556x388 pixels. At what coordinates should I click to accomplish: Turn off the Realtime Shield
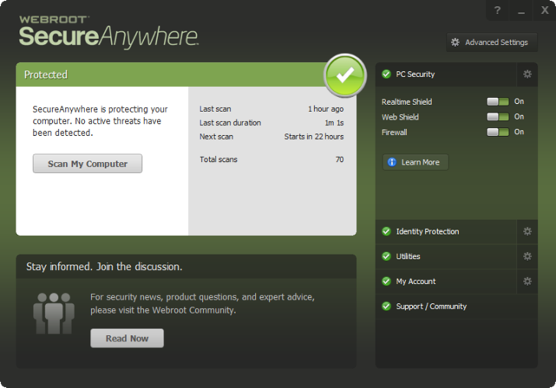[x=498, y=101]
